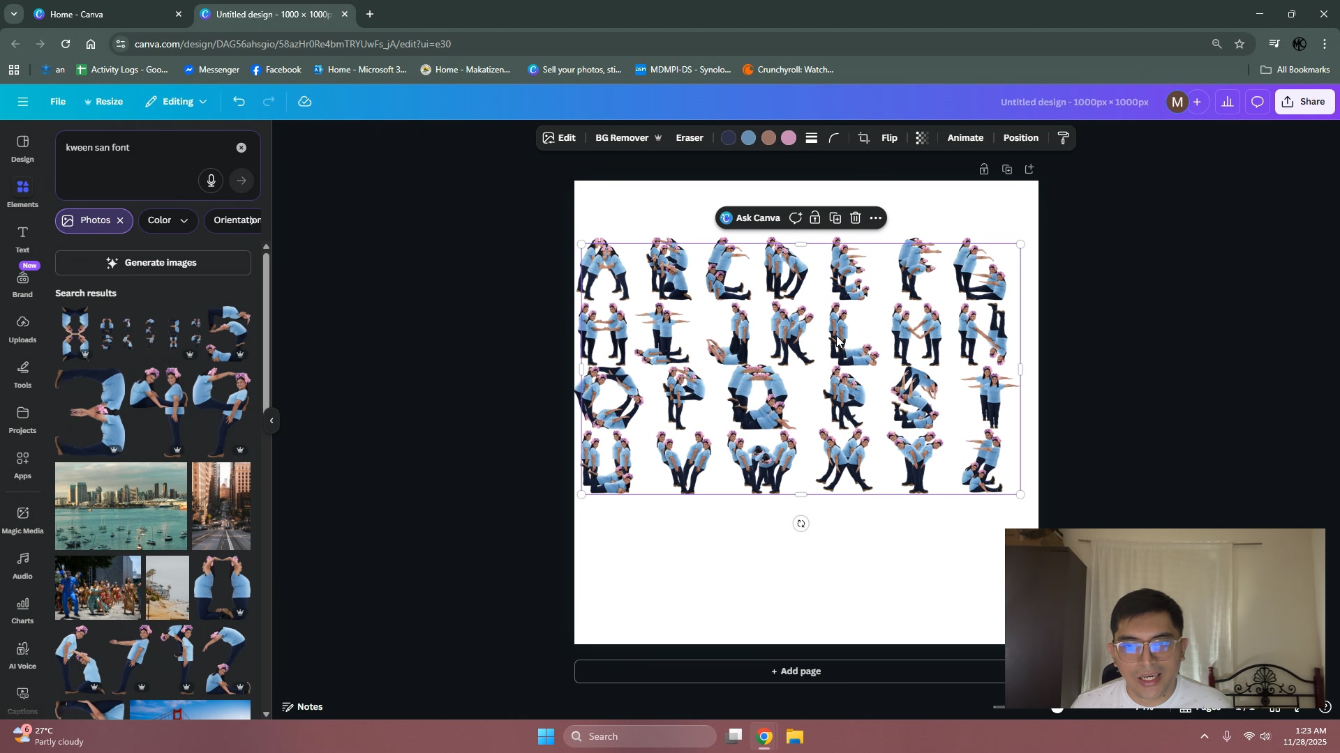The width and height of the screenshot is (1340, 753).
Task: Open the AI Voice panel
Action: point(22,655)
